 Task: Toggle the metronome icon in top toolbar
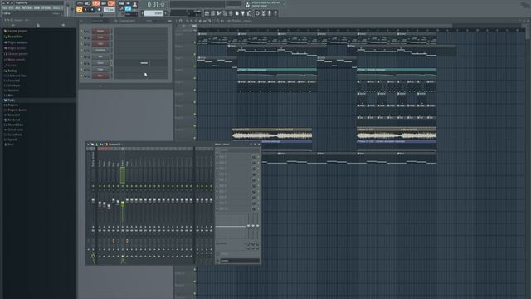[80, 3]
